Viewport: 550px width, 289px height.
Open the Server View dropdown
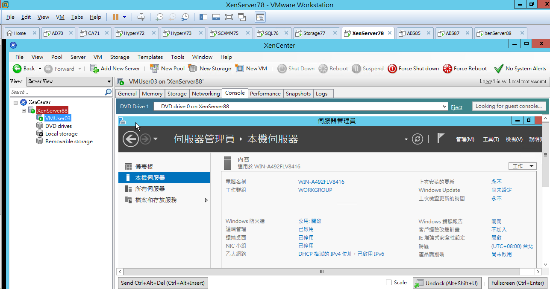(69, 81)
